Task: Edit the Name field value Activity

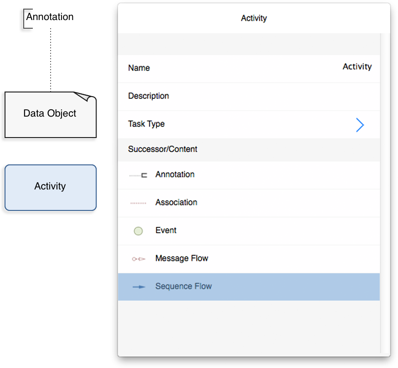Action: pyautogui.click(x=357, y=66)
